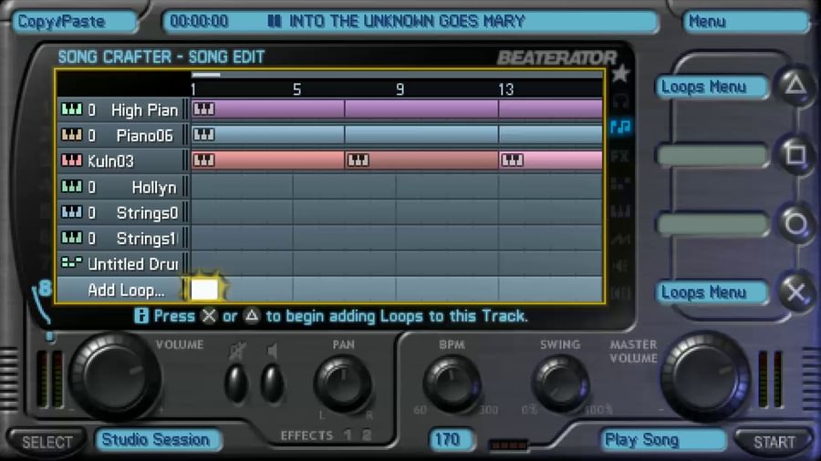Screen dimensions: 821x461
Task: Open the FX icon in the side strip
Action: pyautogui.click(x=620, y=156)
